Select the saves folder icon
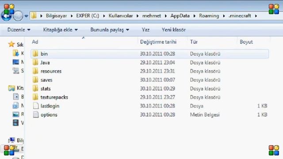Image resolution: width=283 pixels, height=159 pixels. tap(35, 79)
